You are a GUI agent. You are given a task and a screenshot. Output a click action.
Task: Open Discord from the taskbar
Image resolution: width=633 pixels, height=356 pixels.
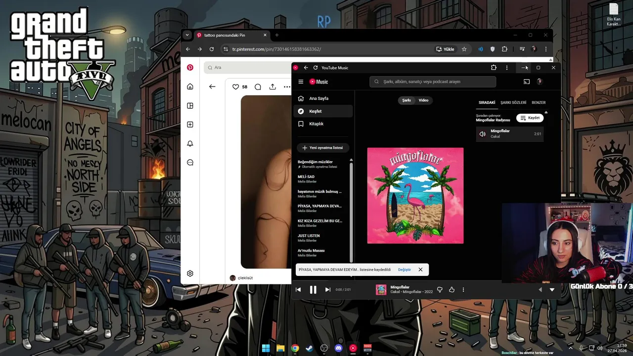click(x=338, y=348)
